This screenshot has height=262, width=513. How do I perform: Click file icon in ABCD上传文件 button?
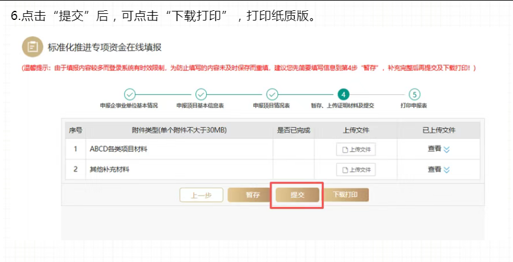pos(345,150)
